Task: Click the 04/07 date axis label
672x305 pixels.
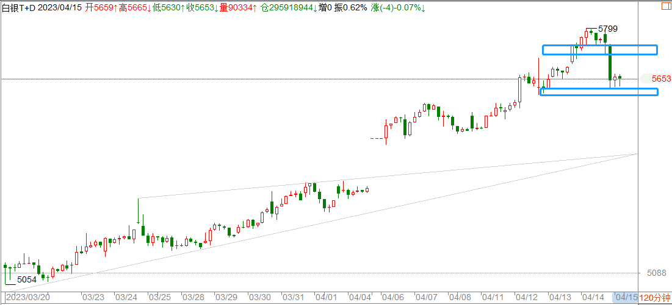Action: (x=426, y=297)
